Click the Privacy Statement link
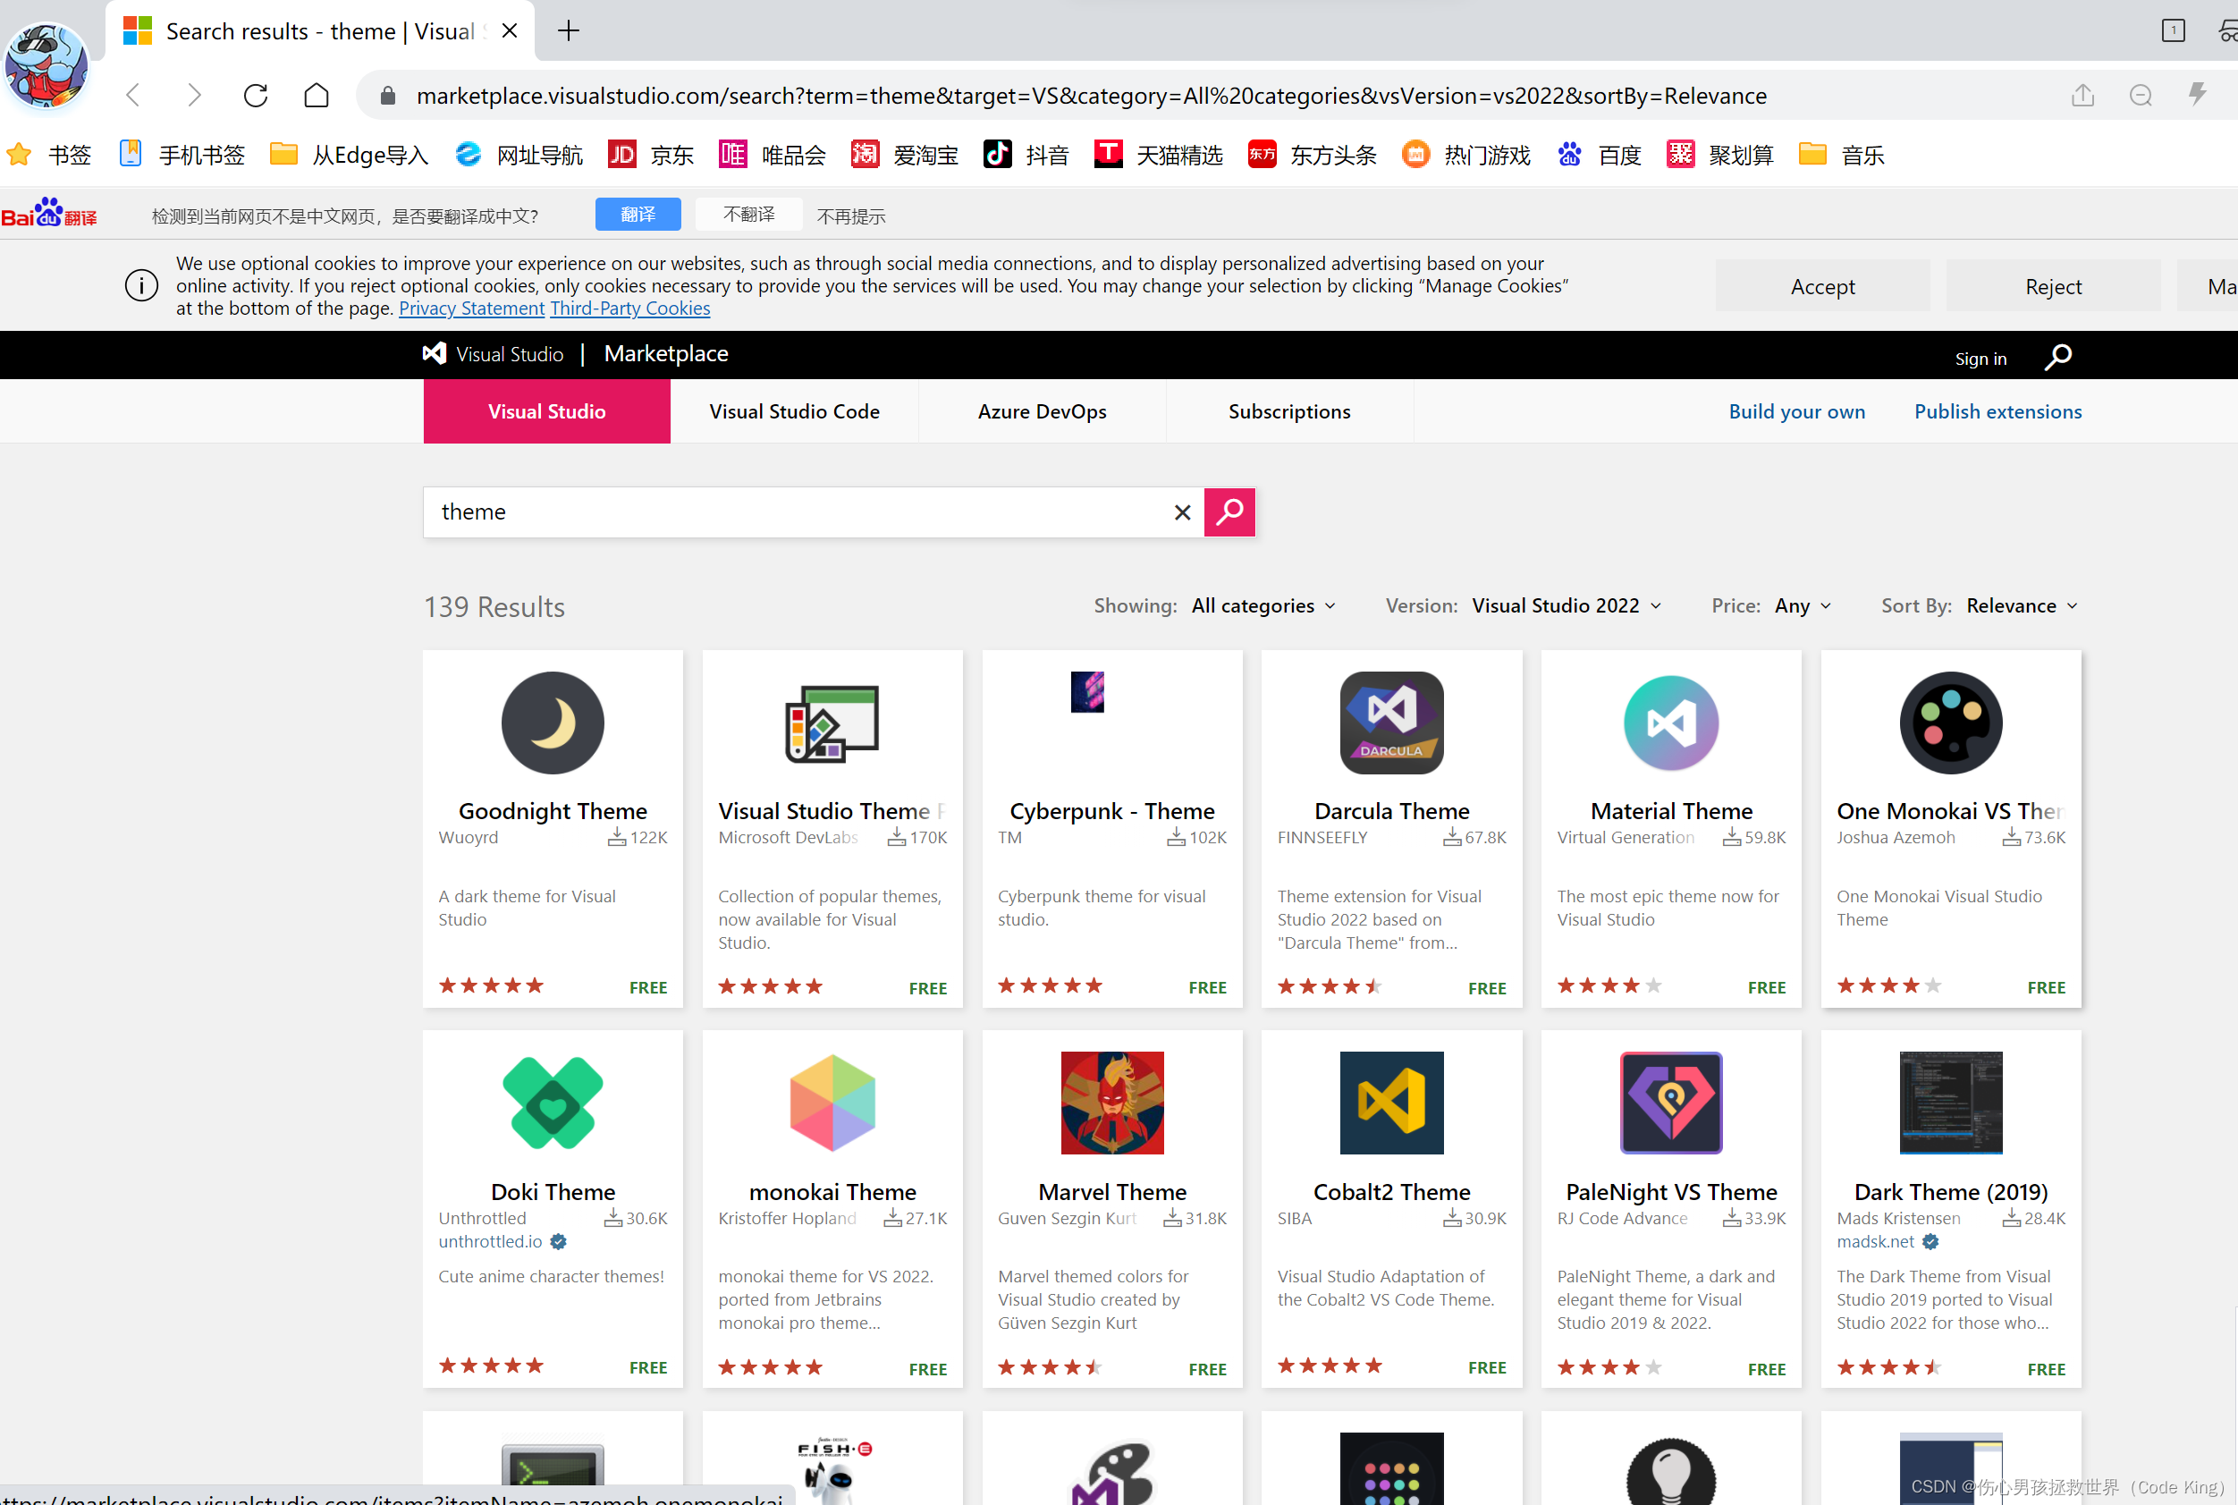Screen dimensions: 2238x1505 click(471, 309)
